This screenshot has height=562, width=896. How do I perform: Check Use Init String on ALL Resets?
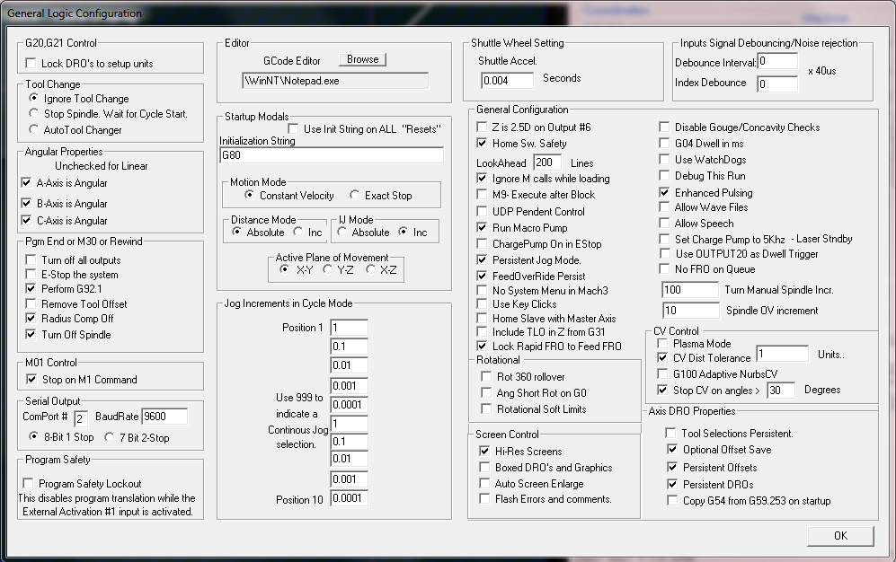coord(293,129)
